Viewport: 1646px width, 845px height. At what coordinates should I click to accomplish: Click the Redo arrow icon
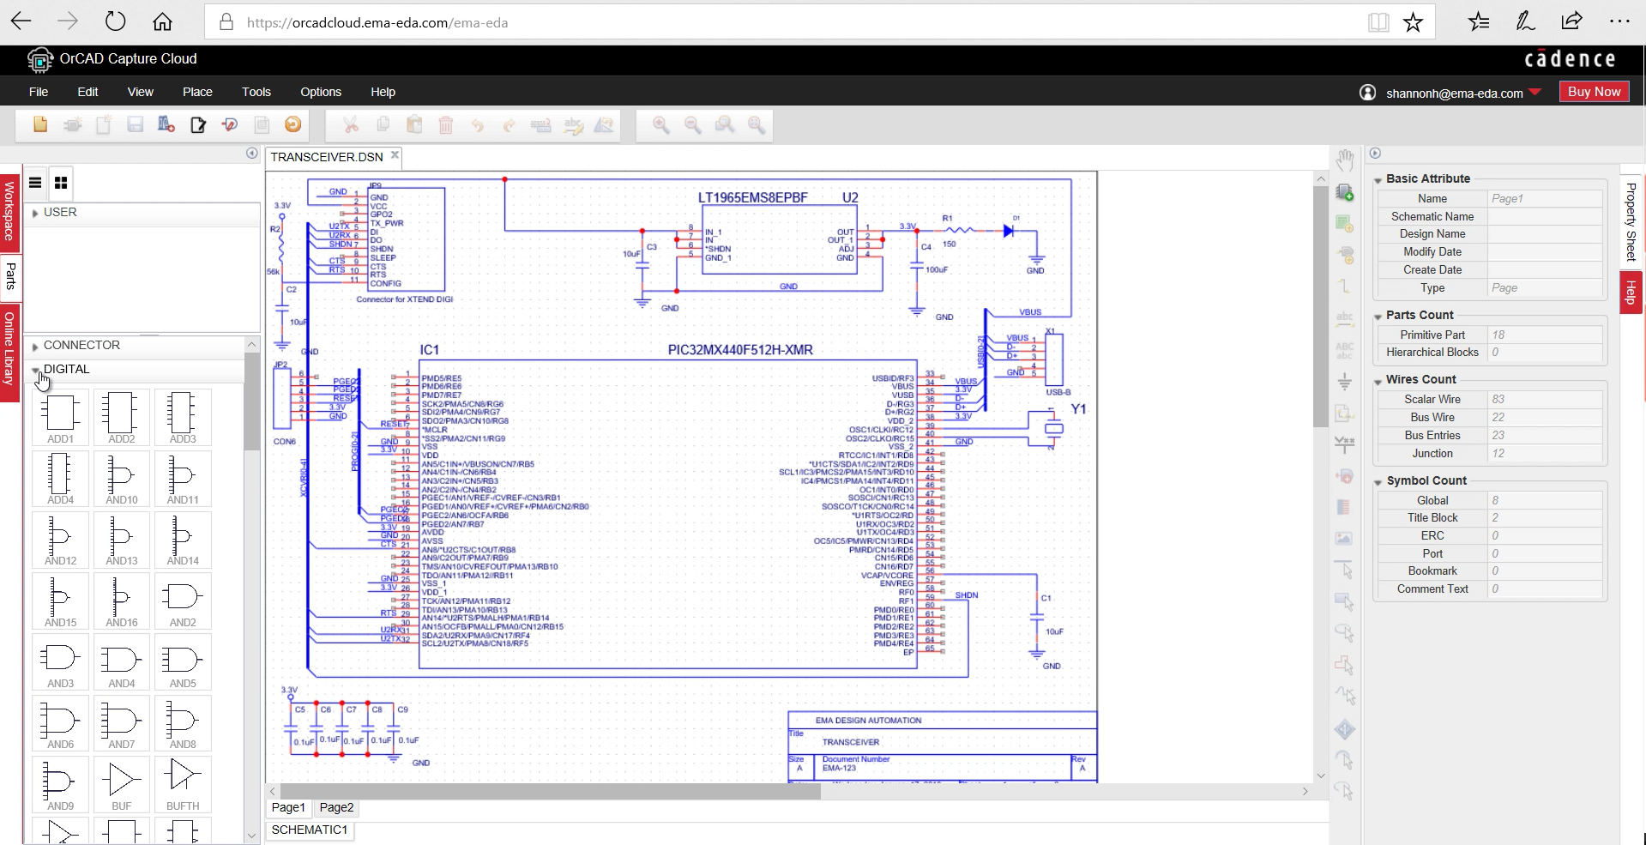tap(509, 125)
